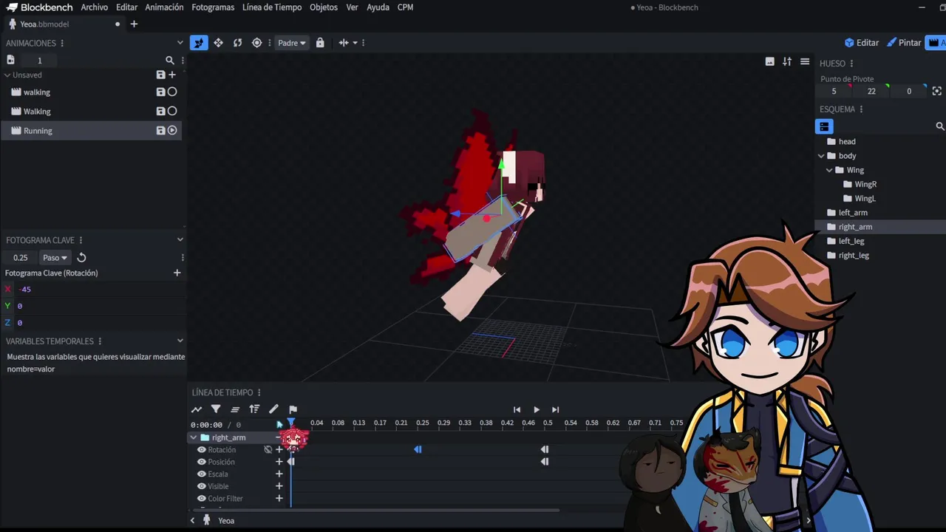The image size is (946, 532).
Task: Jump to timeline end
Action: coord(555,409)
